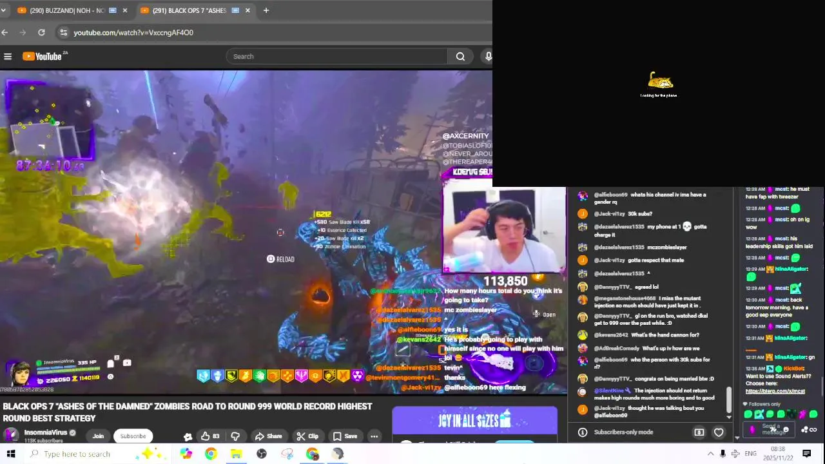
Task: Click the Joy in All Sizes ad banner
Action: tap(475, 421)
